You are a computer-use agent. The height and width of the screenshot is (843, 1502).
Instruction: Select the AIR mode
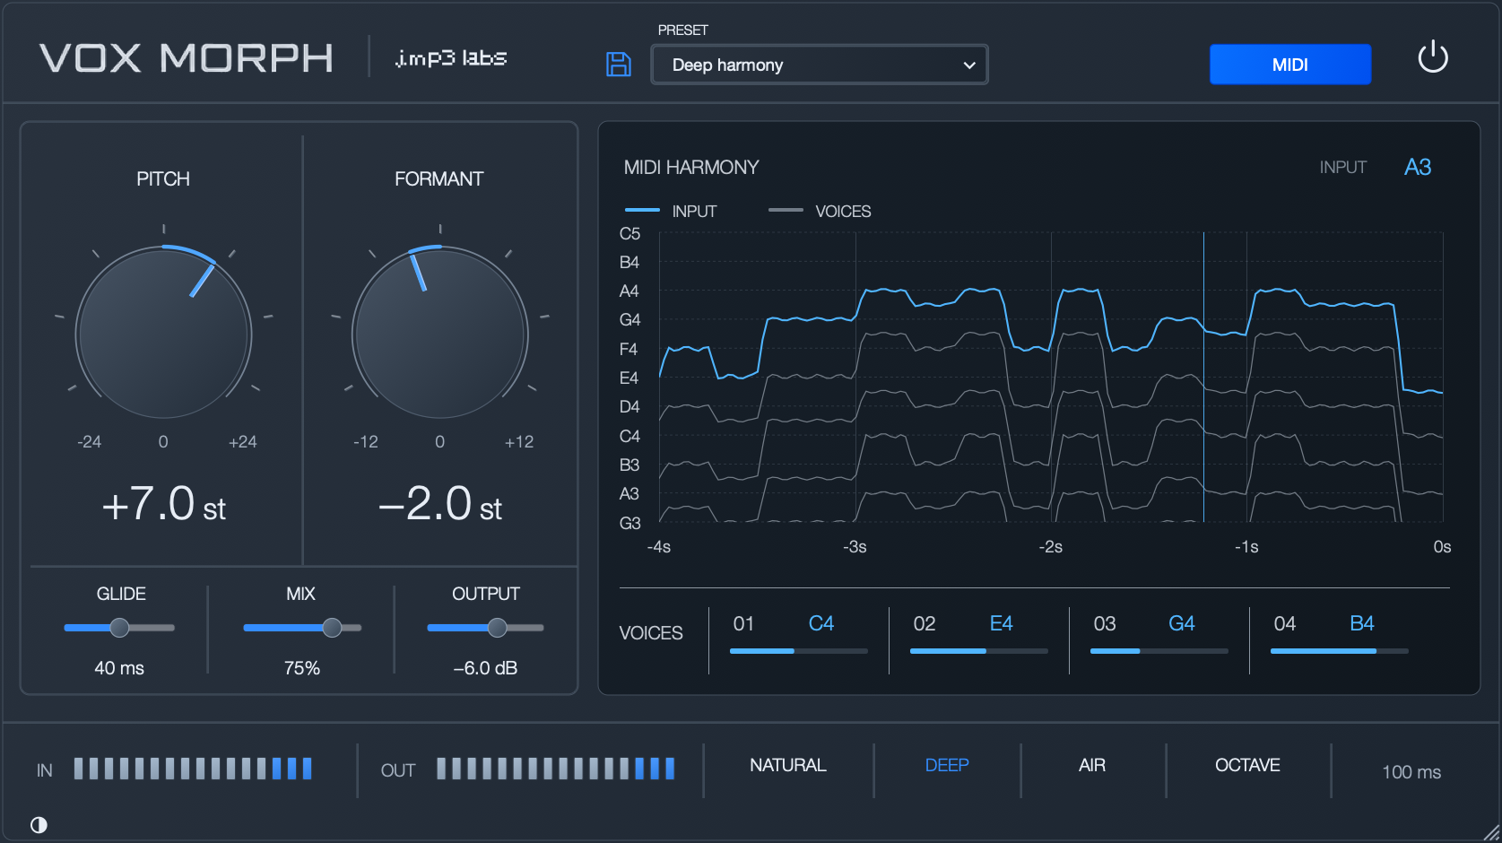coord(1091,765)
